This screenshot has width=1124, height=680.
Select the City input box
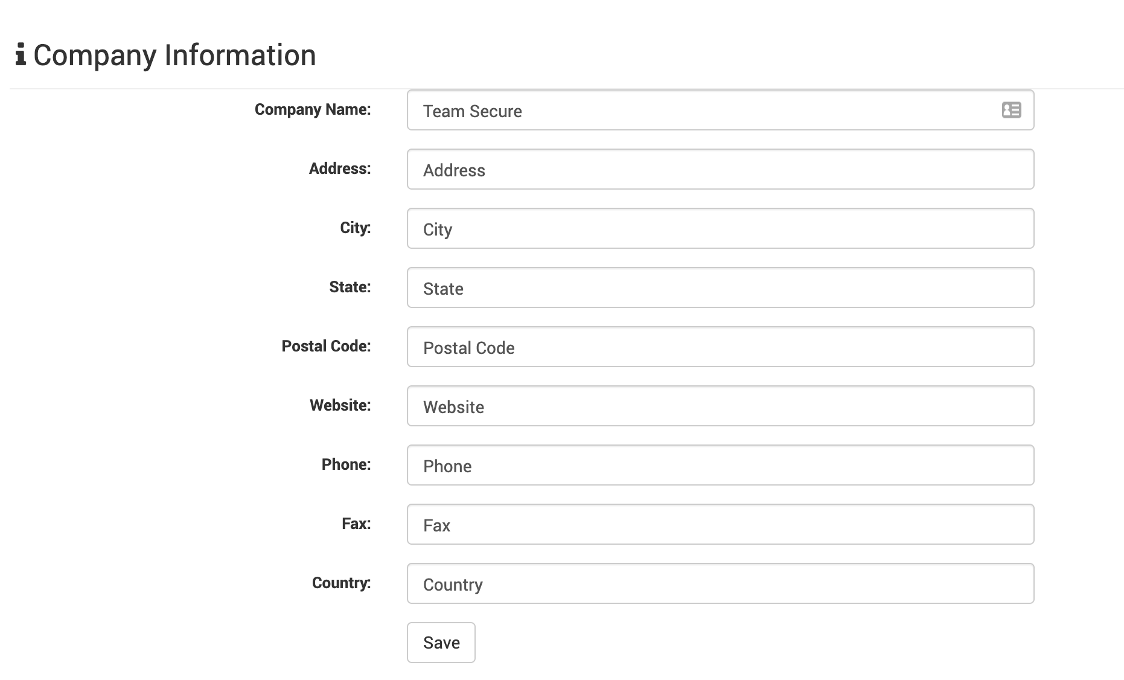pyautogui.click(x=720, y=228)
